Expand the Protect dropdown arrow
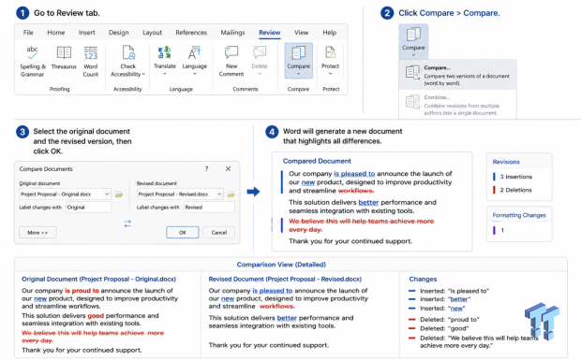This screenshot has height=360, width=581. (330, 74)
